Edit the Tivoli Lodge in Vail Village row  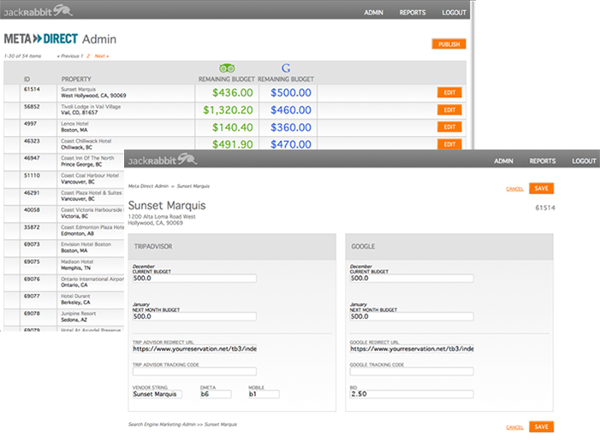(x=449, y=110)
